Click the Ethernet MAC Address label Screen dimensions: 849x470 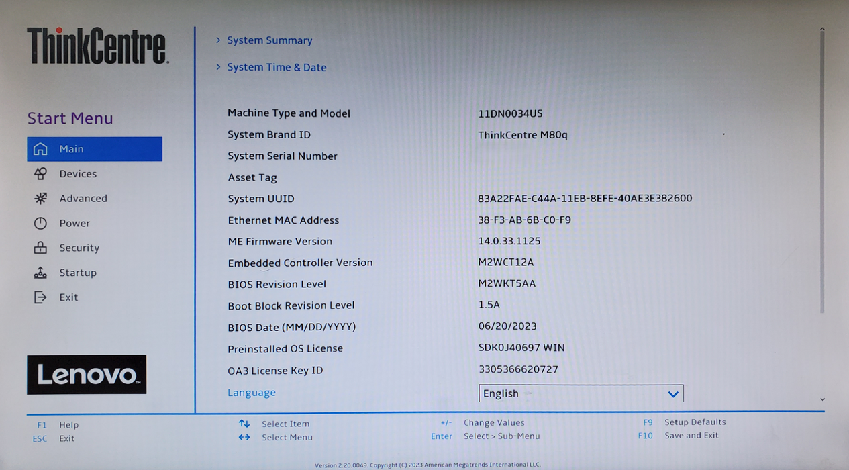pos(283,220)
